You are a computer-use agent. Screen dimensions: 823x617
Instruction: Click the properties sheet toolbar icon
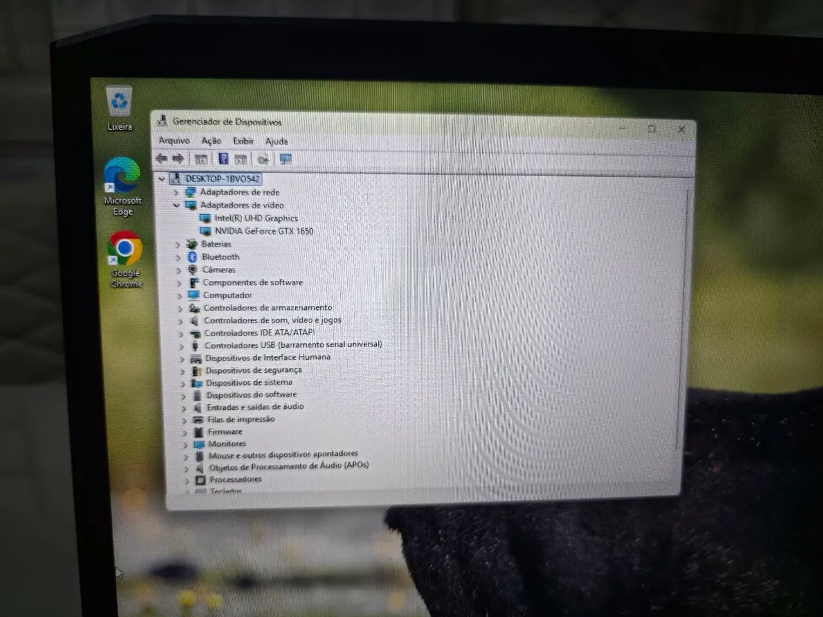[x=241, y=159]
